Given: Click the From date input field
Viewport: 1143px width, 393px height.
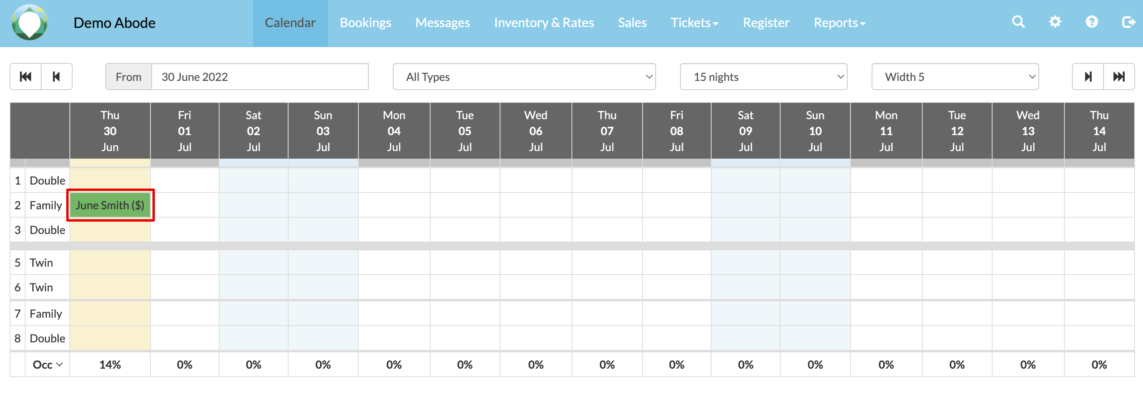Looking at the screenshot, I should point(259,77).
